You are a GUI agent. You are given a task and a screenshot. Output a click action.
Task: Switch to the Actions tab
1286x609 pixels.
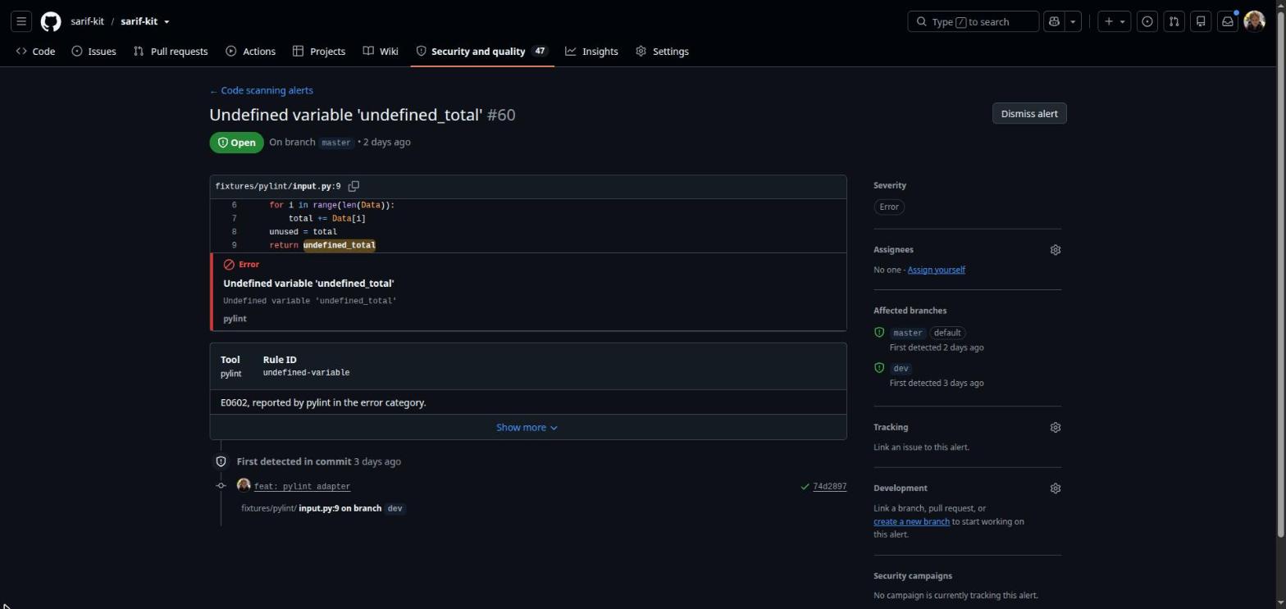(251, 51)
